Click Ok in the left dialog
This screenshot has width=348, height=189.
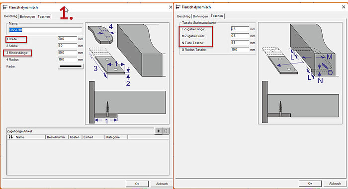click(137, 184)
